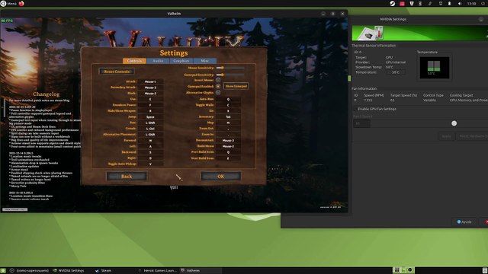Toggle the Invert Mouse option

(218, 80)
